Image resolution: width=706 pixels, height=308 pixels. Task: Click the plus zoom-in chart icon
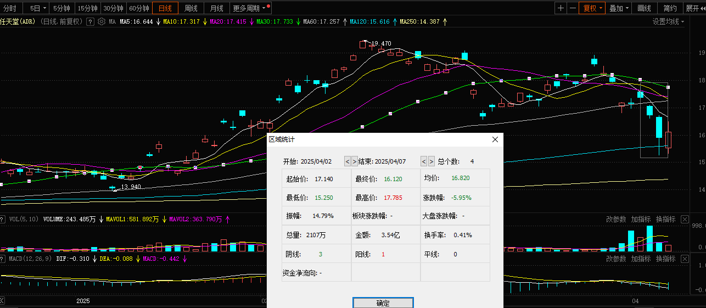pyautogui.click(x=561, y=8)
